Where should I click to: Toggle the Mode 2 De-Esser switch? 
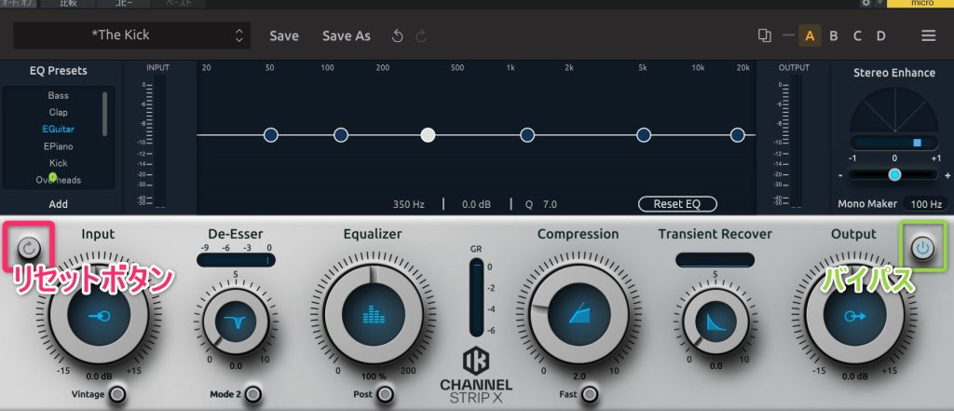[252, 395]
